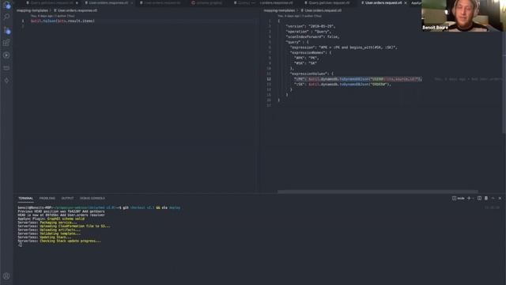Click the "operation" : "Query" line
Viewport: 506px width, 285px height.
pyautogui.click(x=308, y=32)
